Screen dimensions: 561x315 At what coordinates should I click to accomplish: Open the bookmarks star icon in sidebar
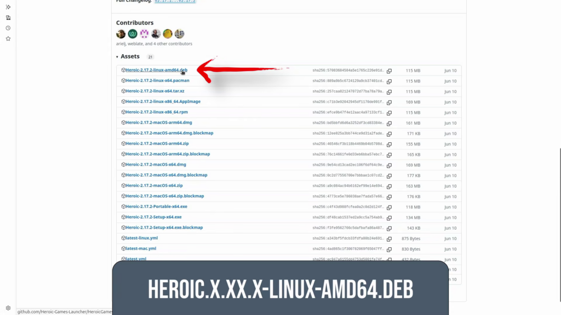click(x=8, y=39)
